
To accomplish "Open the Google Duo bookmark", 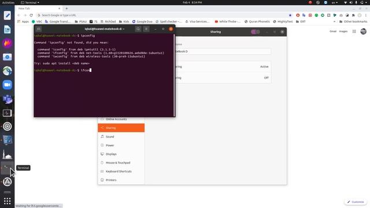I will (x=142, y=21).
